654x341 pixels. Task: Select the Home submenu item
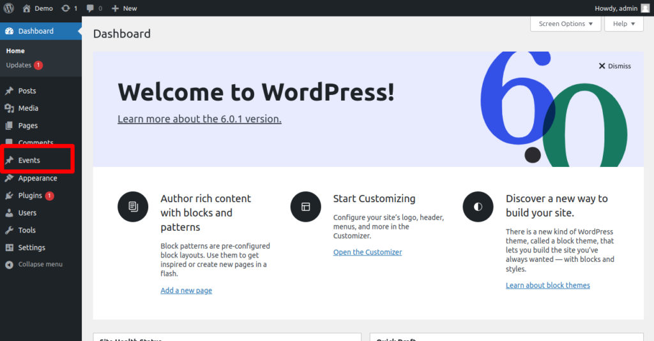pyautogui.click(x=15, y=51)
